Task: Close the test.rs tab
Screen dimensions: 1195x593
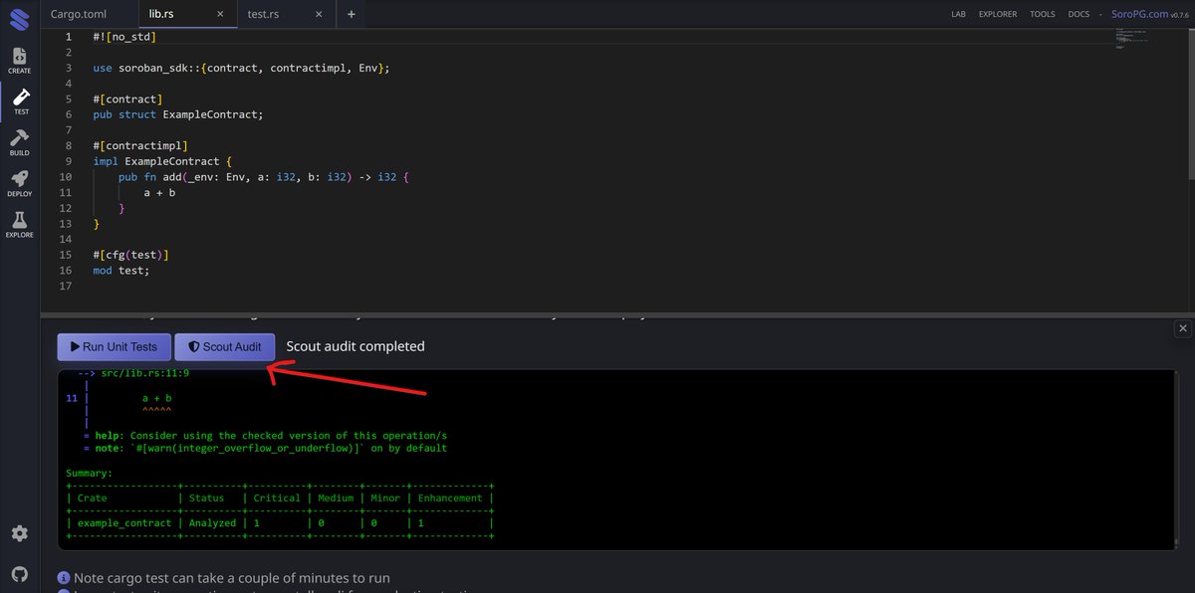Action: tap(319, 14)
